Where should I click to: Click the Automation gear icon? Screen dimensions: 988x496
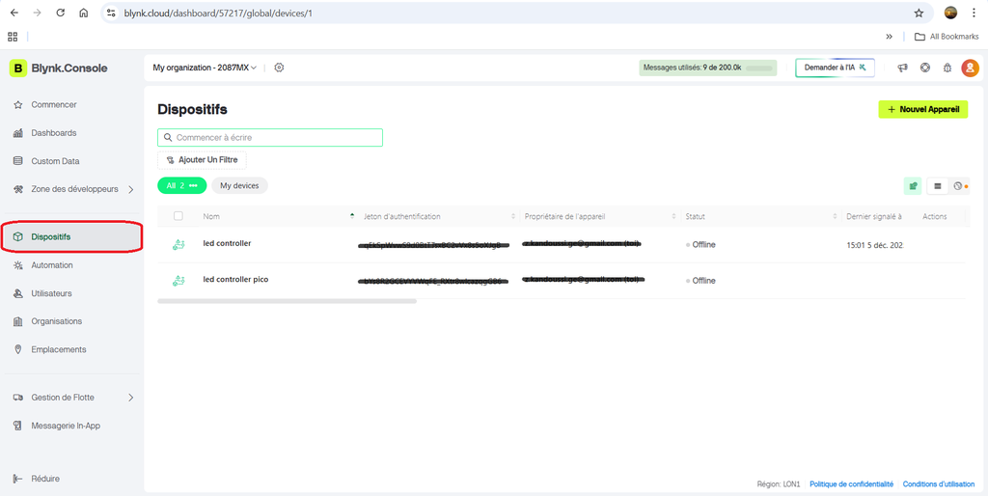click(17, 265)
